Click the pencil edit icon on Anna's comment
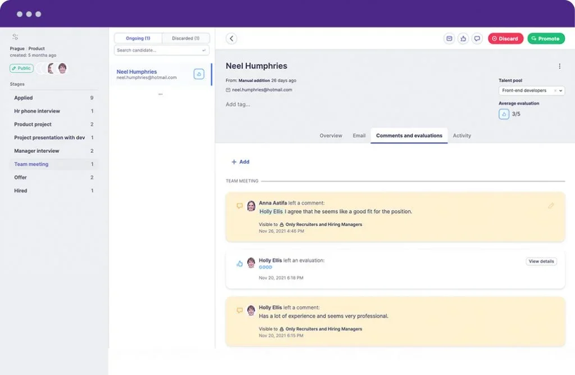 551,206
